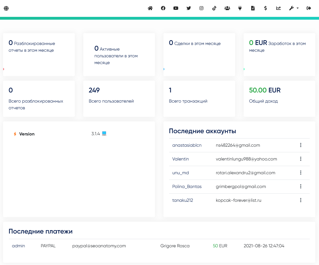Open options menu for anastasiablcn
The width and height of the screenshot is (319, 265).
pos(300,145)
